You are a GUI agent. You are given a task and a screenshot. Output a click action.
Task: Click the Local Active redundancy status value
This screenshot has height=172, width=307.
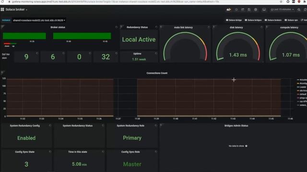point(139,39)
